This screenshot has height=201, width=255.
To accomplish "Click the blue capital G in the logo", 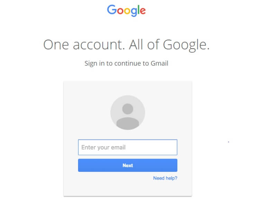I will (x=112, y=10).
